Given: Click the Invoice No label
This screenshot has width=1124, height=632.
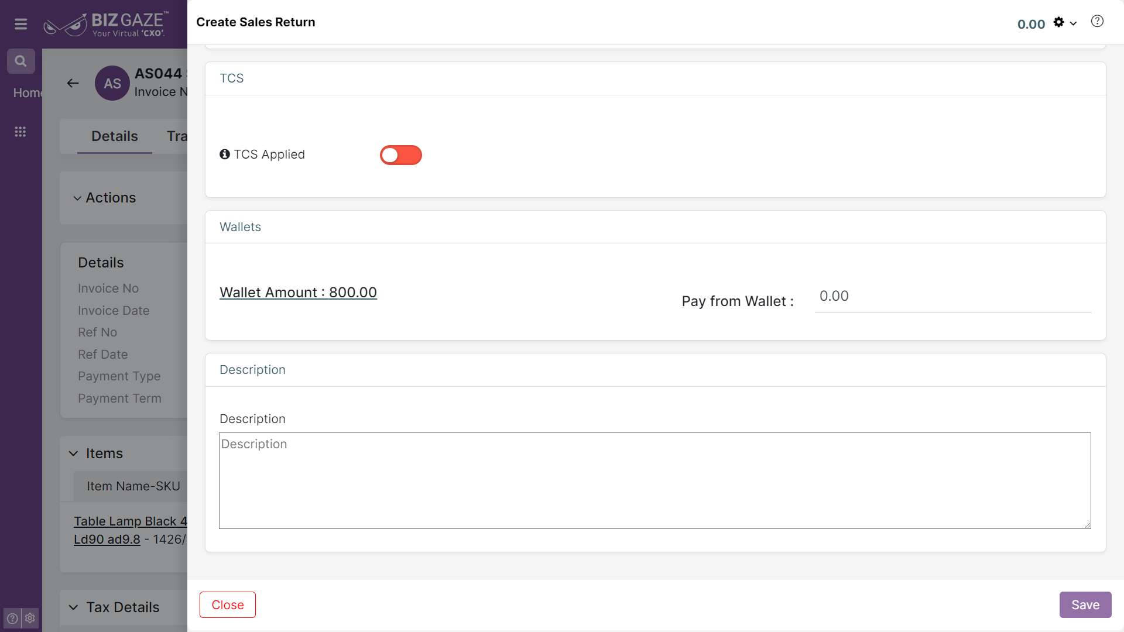Looking at the screenshot, I should click(108, 288).
